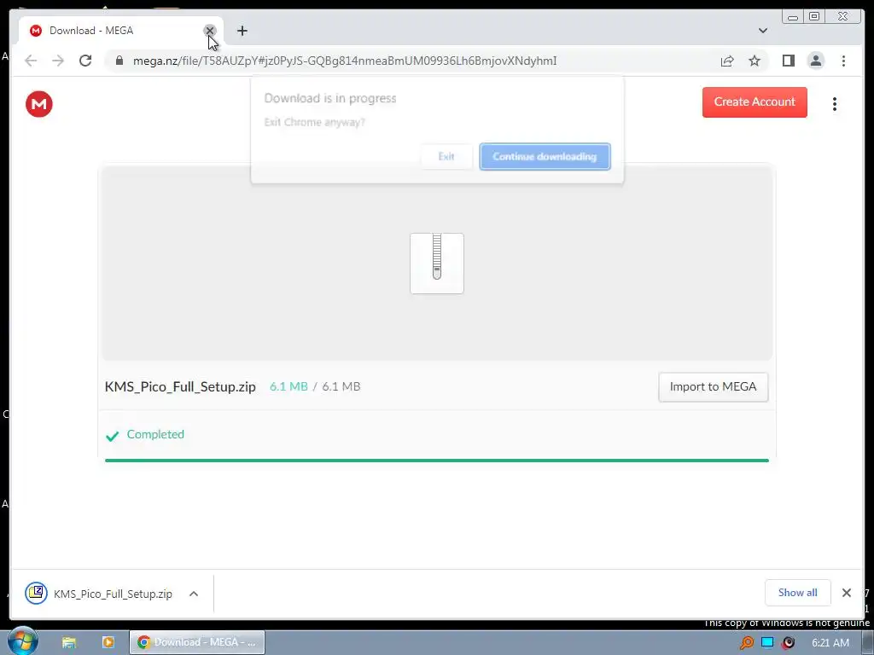Share this page icon

(727, 61)
